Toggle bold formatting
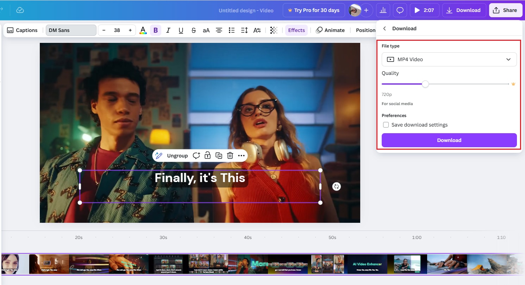Viewport: 525px width, 285px height. pos(155,30)
